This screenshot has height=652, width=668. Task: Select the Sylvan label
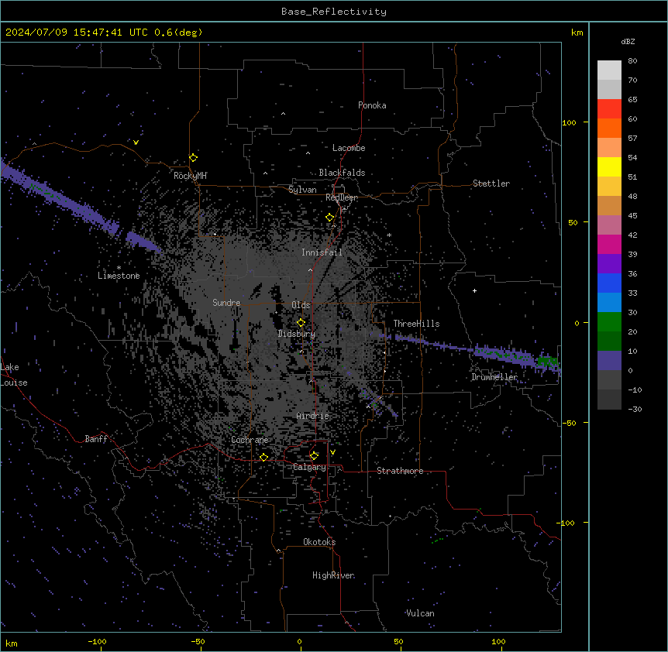click(302, 190)
